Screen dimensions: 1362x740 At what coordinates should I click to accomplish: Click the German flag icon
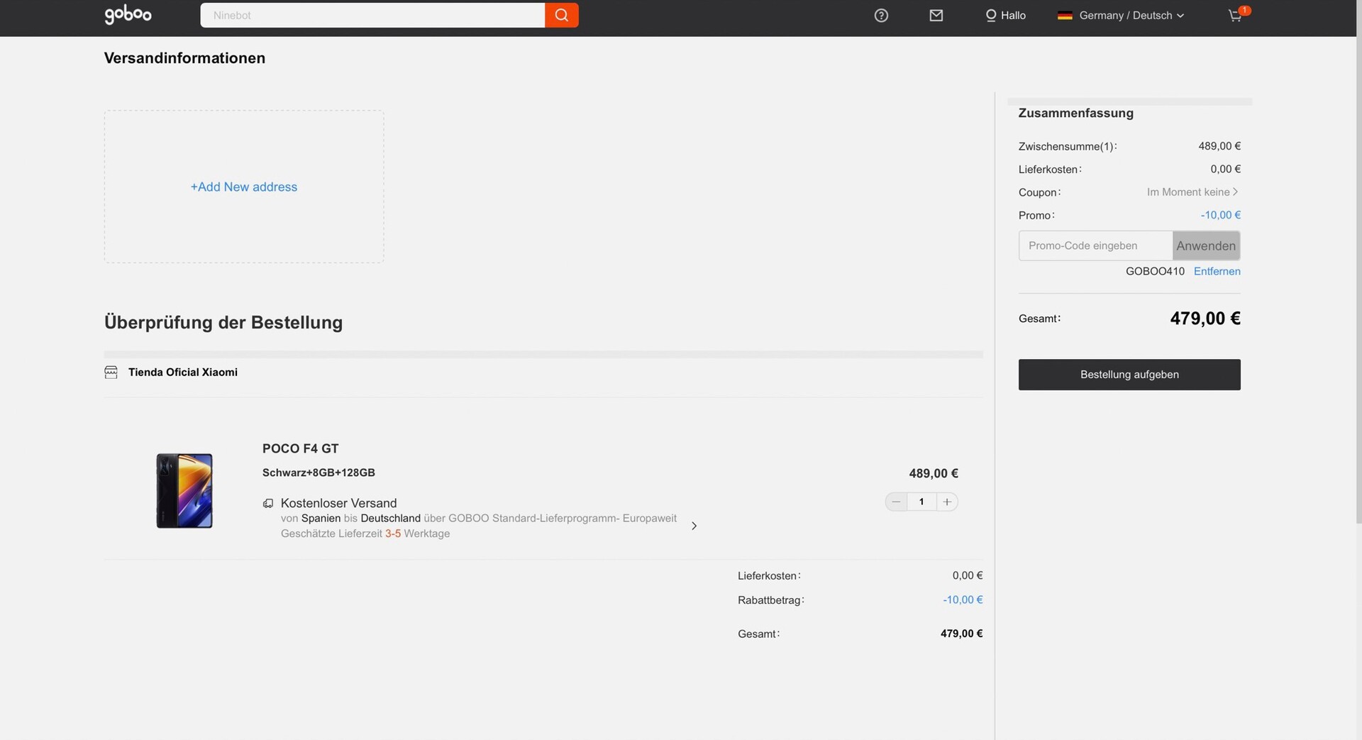[1065, 16]
